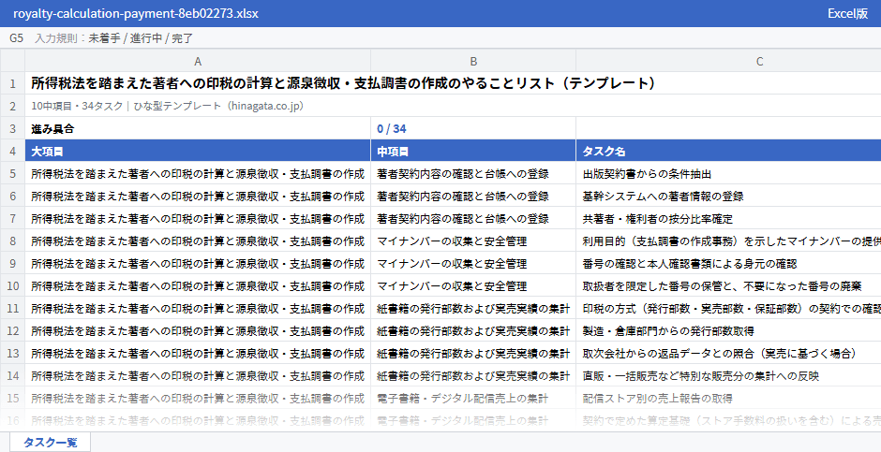Screen dimensions: 881x452
Task: Select row 6's 著者契約内容の確認と台帳への登録 cell
Action: [473, 196]
